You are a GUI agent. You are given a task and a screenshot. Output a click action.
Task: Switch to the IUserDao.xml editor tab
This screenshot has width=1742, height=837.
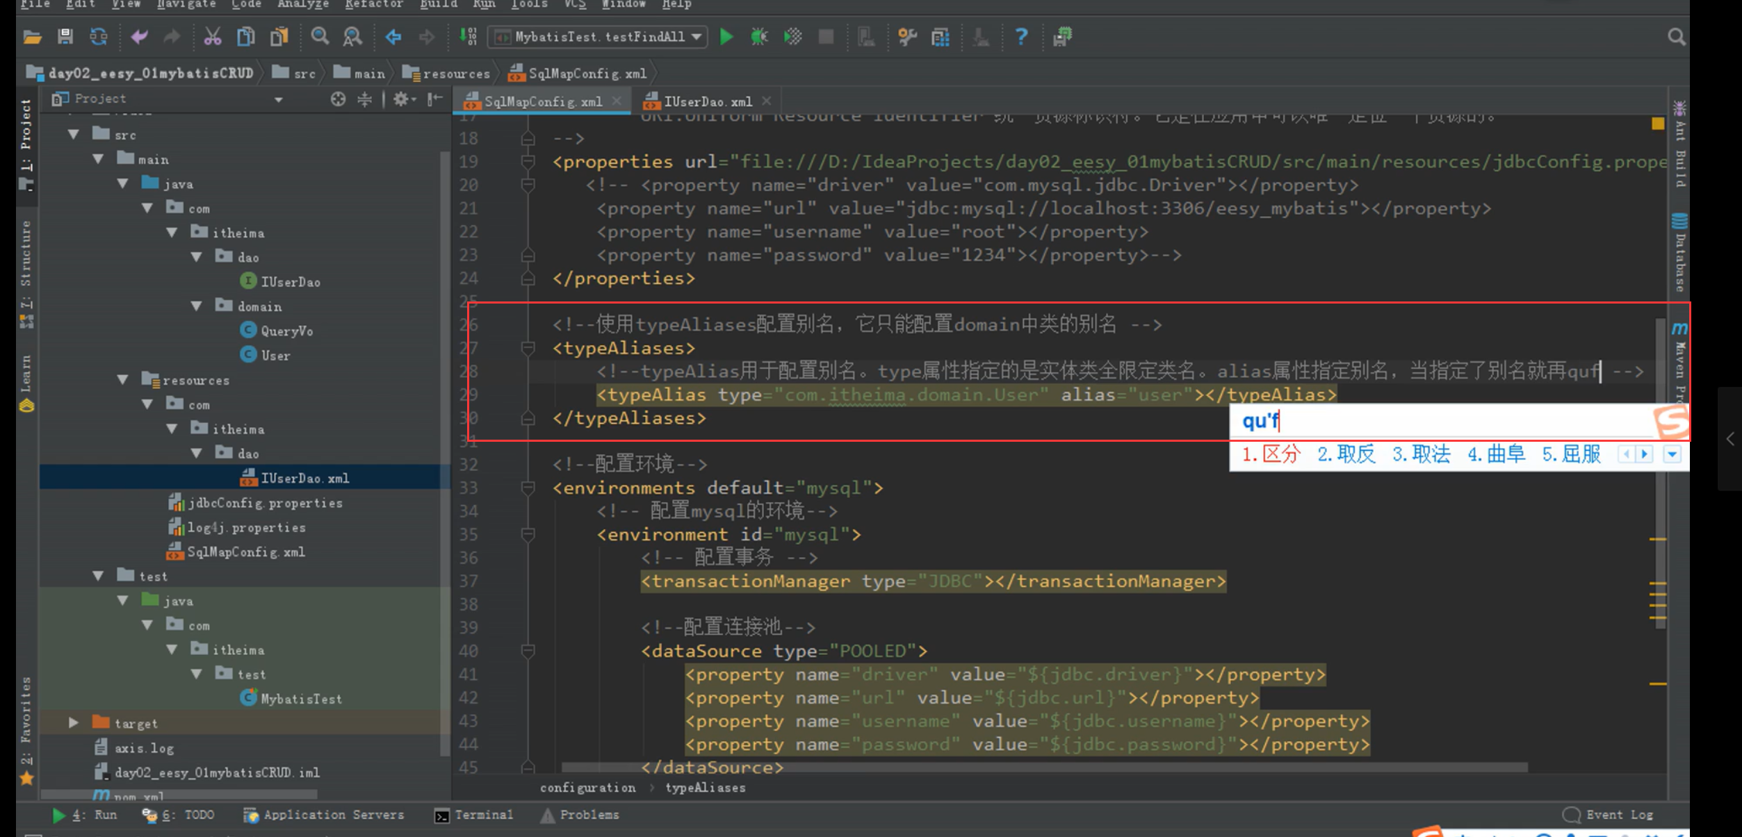(707, 101)
